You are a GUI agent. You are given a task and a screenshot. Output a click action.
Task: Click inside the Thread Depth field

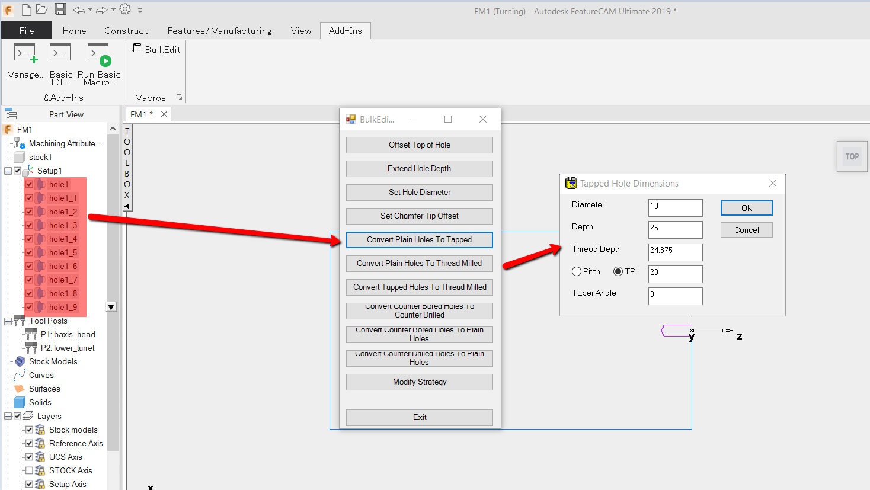[x=675, y=252]
